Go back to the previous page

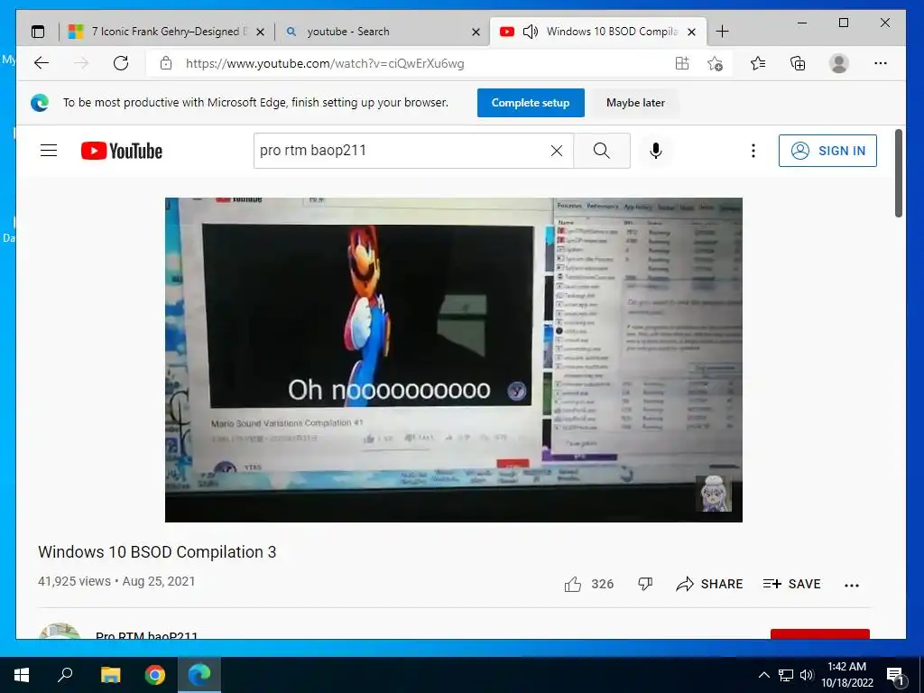42,63
